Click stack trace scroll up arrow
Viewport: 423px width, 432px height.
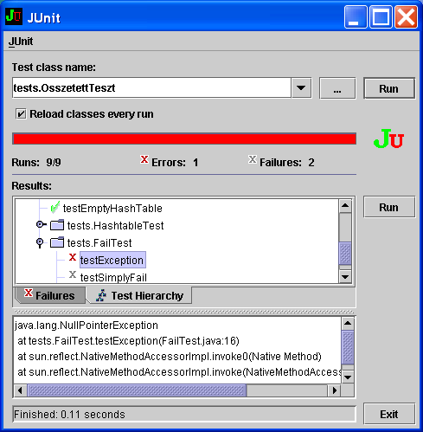348,324
